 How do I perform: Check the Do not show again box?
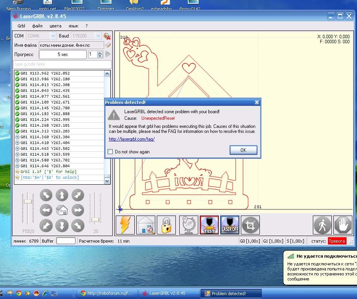110,151
